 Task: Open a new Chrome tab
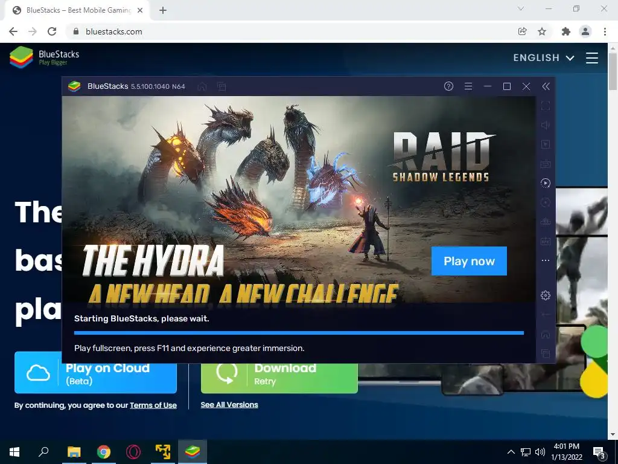(163, 10)
